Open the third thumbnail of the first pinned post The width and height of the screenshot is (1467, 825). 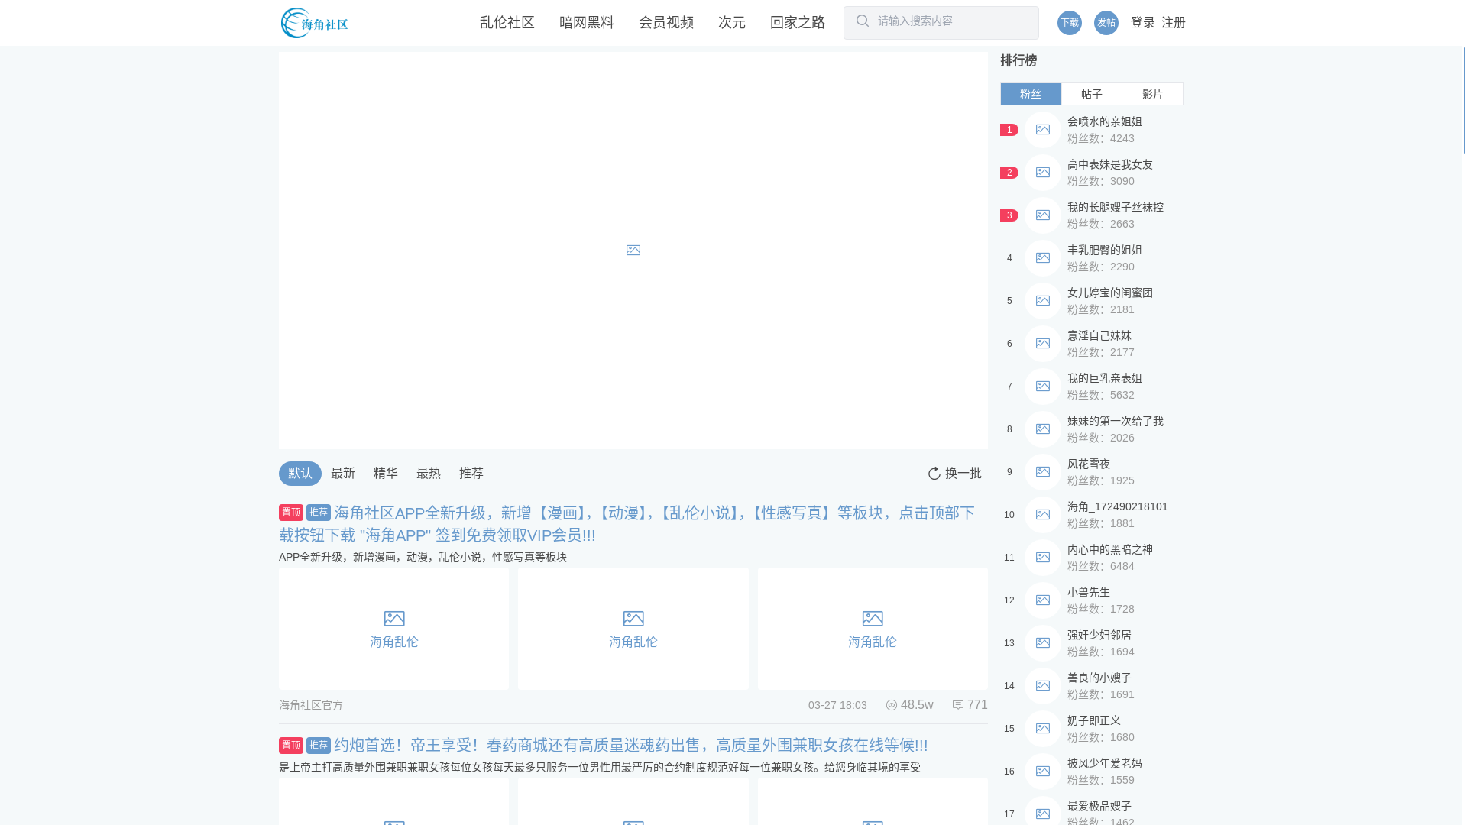[873, 629]
